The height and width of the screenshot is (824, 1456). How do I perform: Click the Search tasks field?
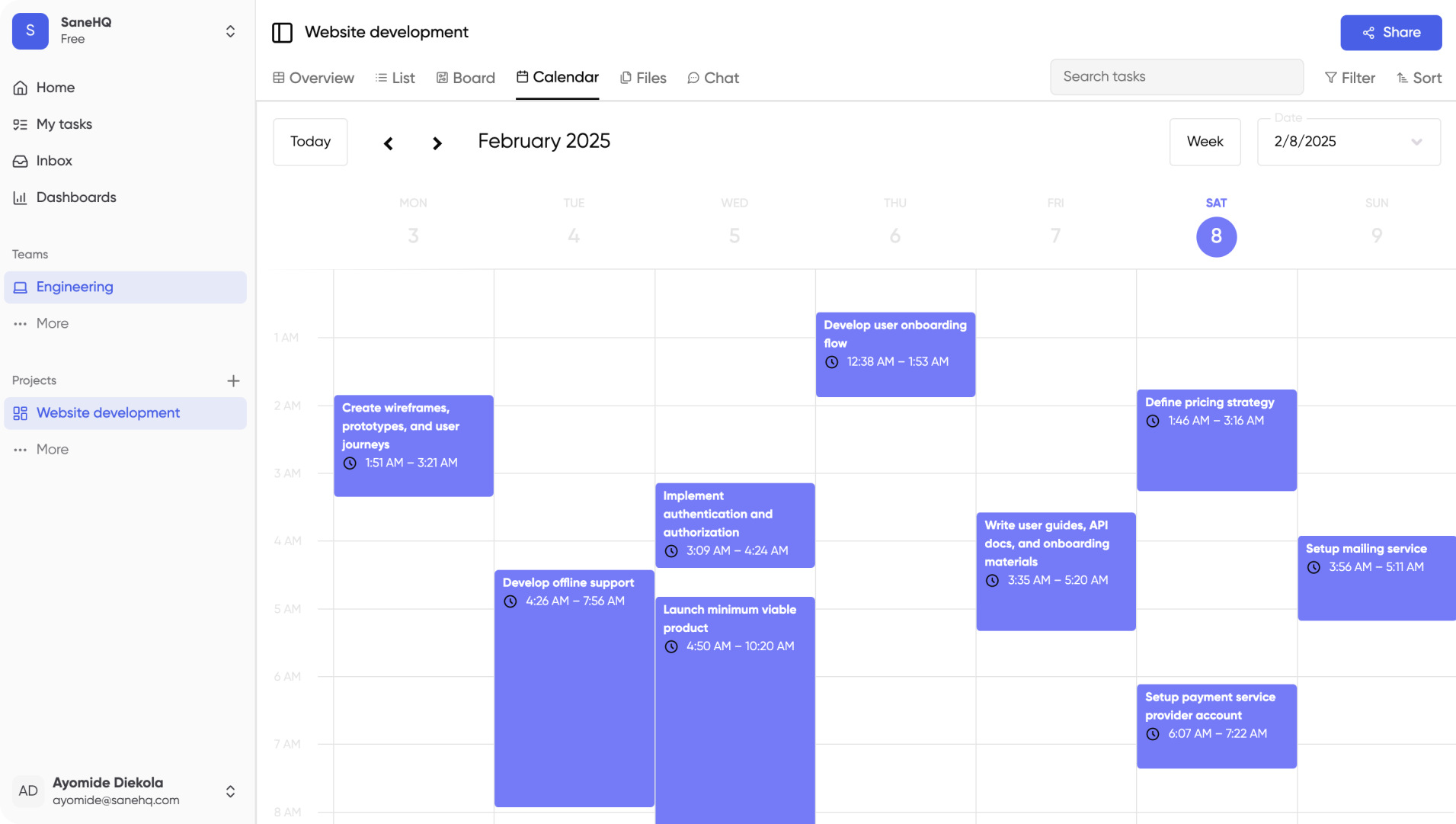coord(1176,77)
